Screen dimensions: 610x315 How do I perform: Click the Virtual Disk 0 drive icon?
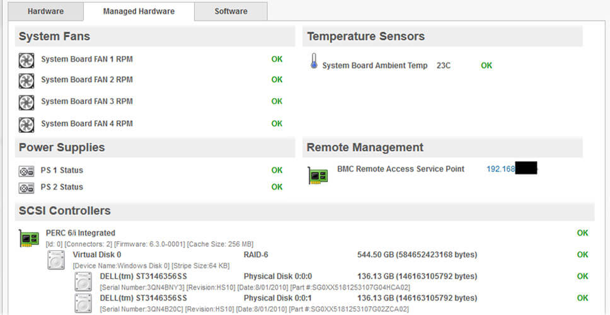pyautogui.click(x=57, y=260)
